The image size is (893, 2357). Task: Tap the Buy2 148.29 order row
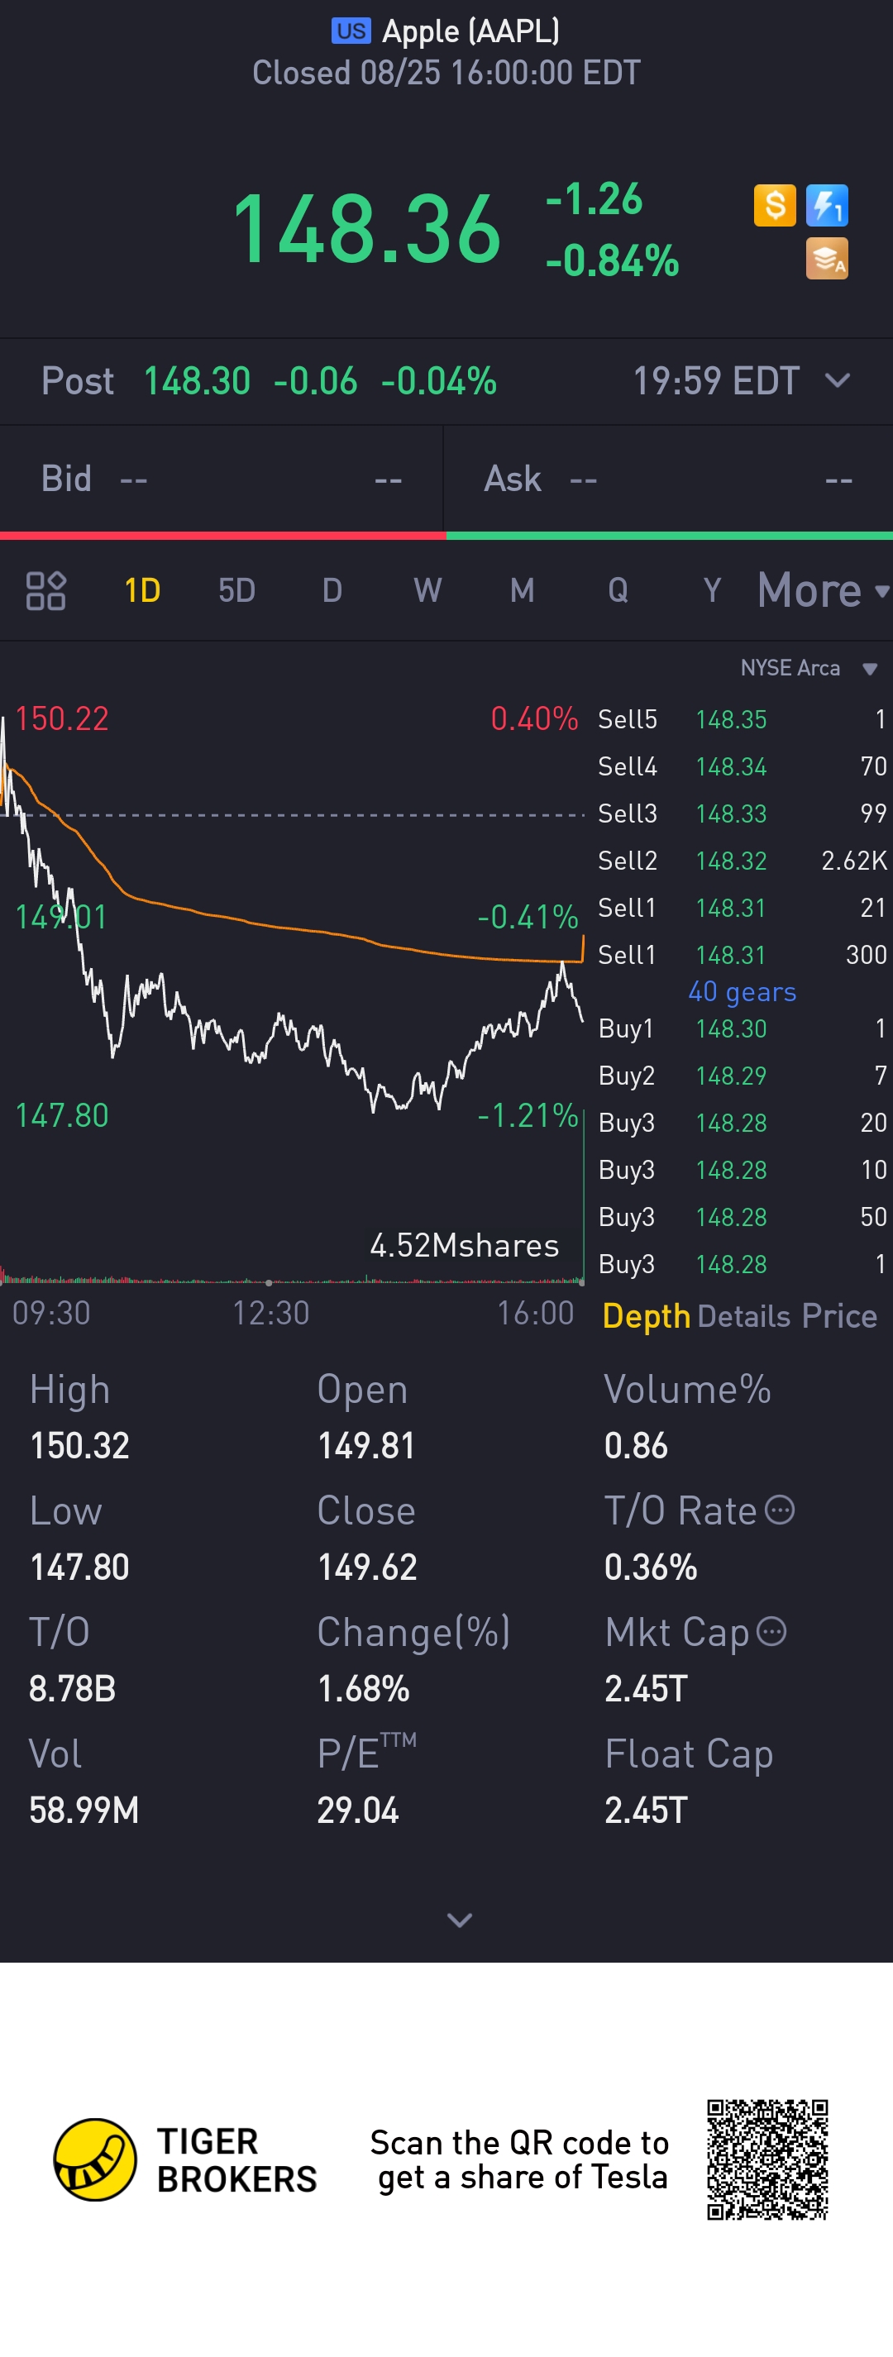742,1076
